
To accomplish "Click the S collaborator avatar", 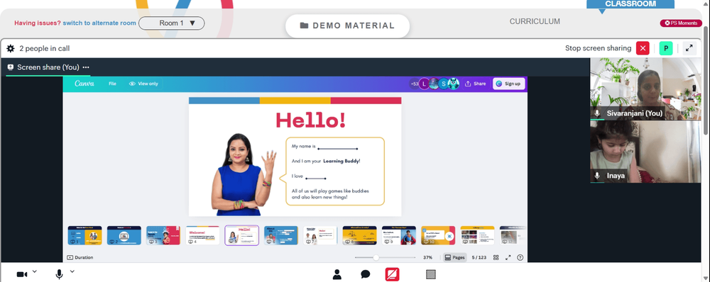I will pos(443,84).
